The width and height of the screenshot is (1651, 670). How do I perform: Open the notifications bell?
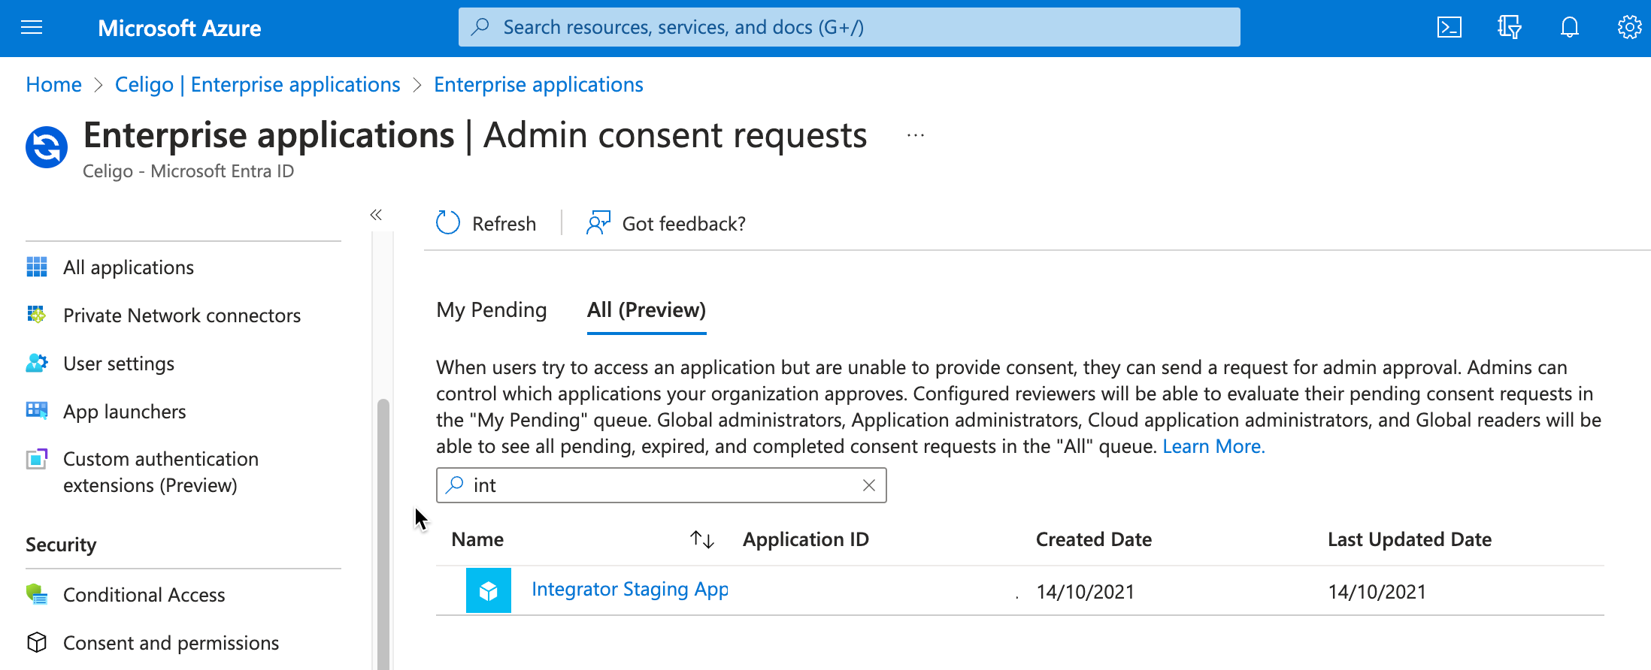[x=1569, y=28]
